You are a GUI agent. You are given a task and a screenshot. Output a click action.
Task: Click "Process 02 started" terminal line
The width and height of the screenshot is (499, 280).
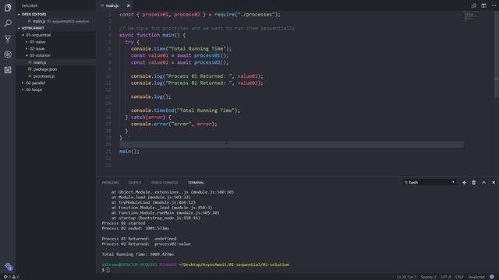[123, 223]
